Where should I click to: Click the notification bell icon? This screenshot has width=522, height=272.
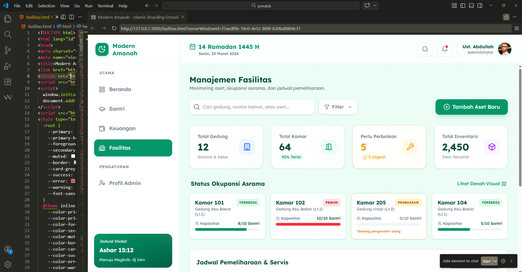444,49
